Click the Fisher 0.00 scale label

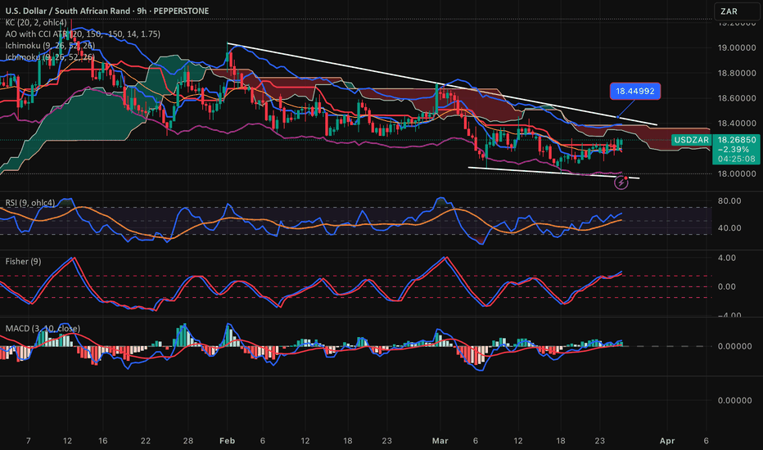[727, 286]
